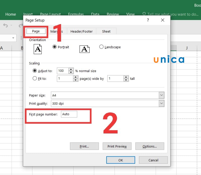The image size is (201, 175).
Task: Decrease the Adjust to percentage
Action: tap(71, 72)
